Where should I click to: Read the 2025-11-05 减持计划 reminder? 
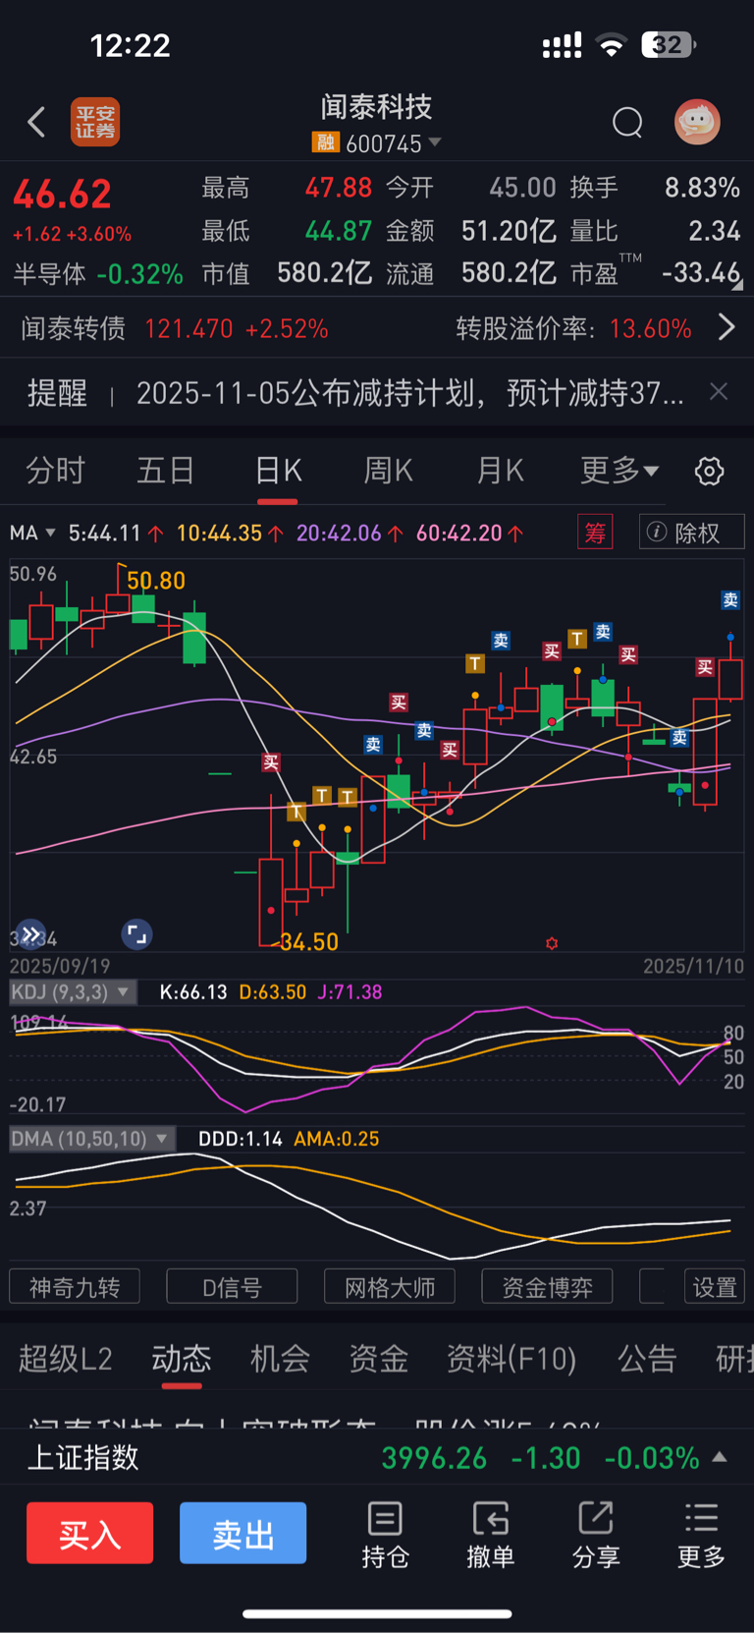(x=409, y=393)
